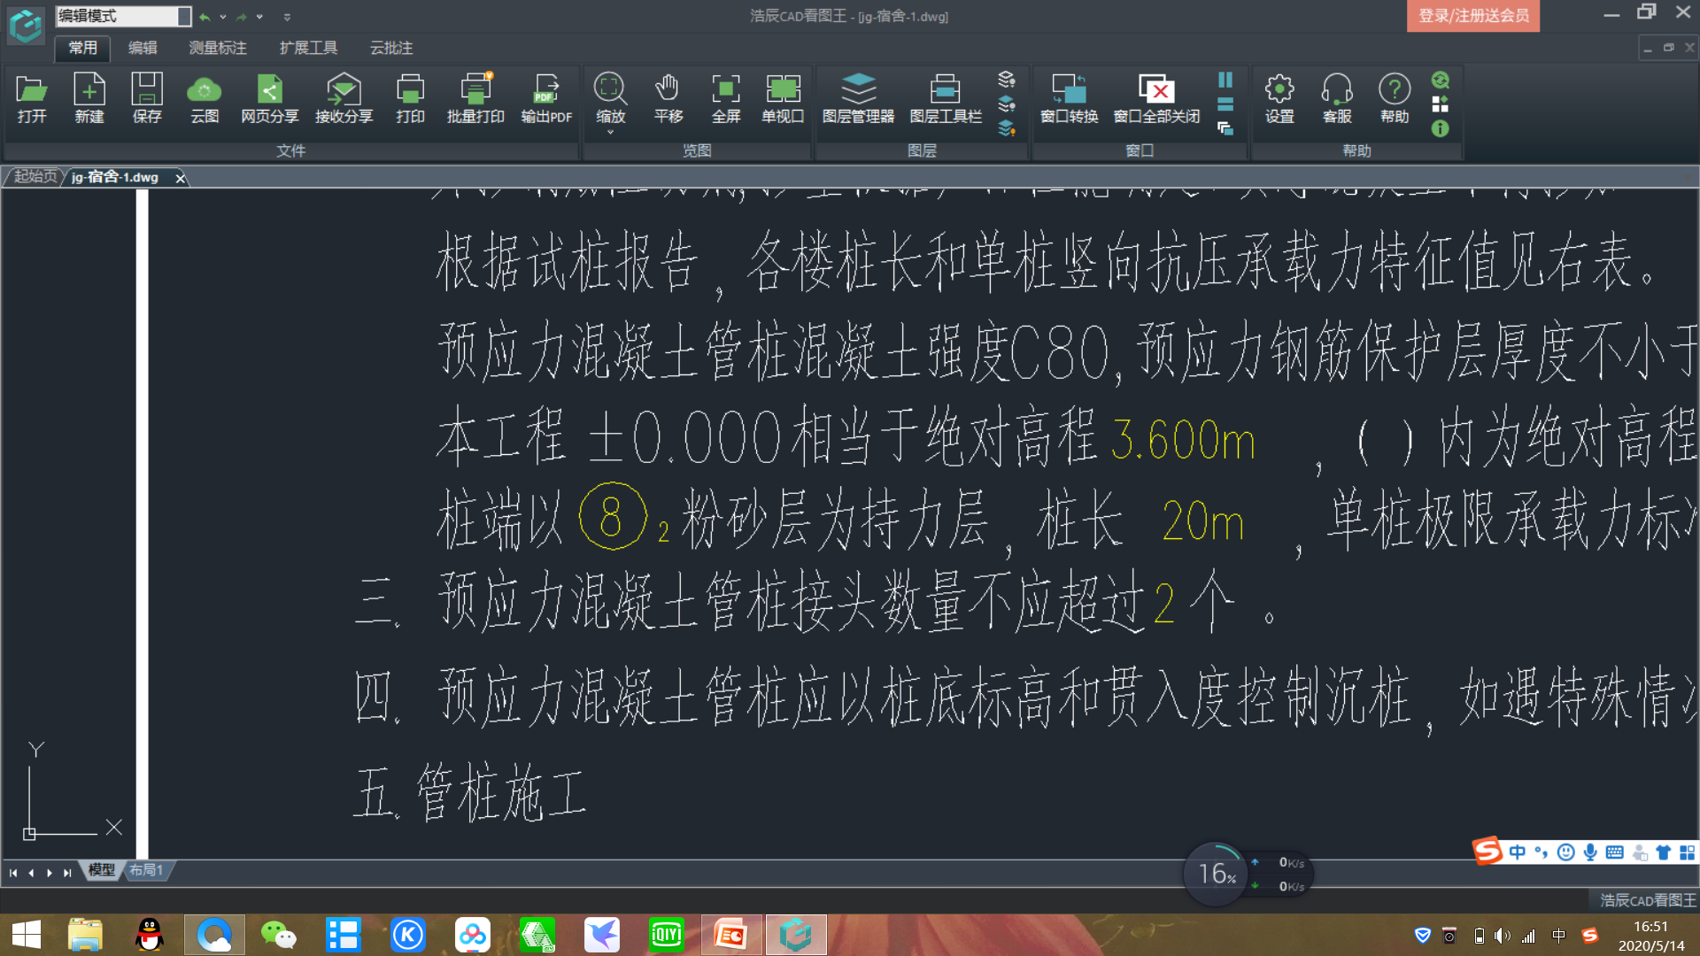Toggle Sogou 中 Chinese input mode
Image resolution: width=1700 pixels, height=956 pixels.
click(x=1518, y=852)
